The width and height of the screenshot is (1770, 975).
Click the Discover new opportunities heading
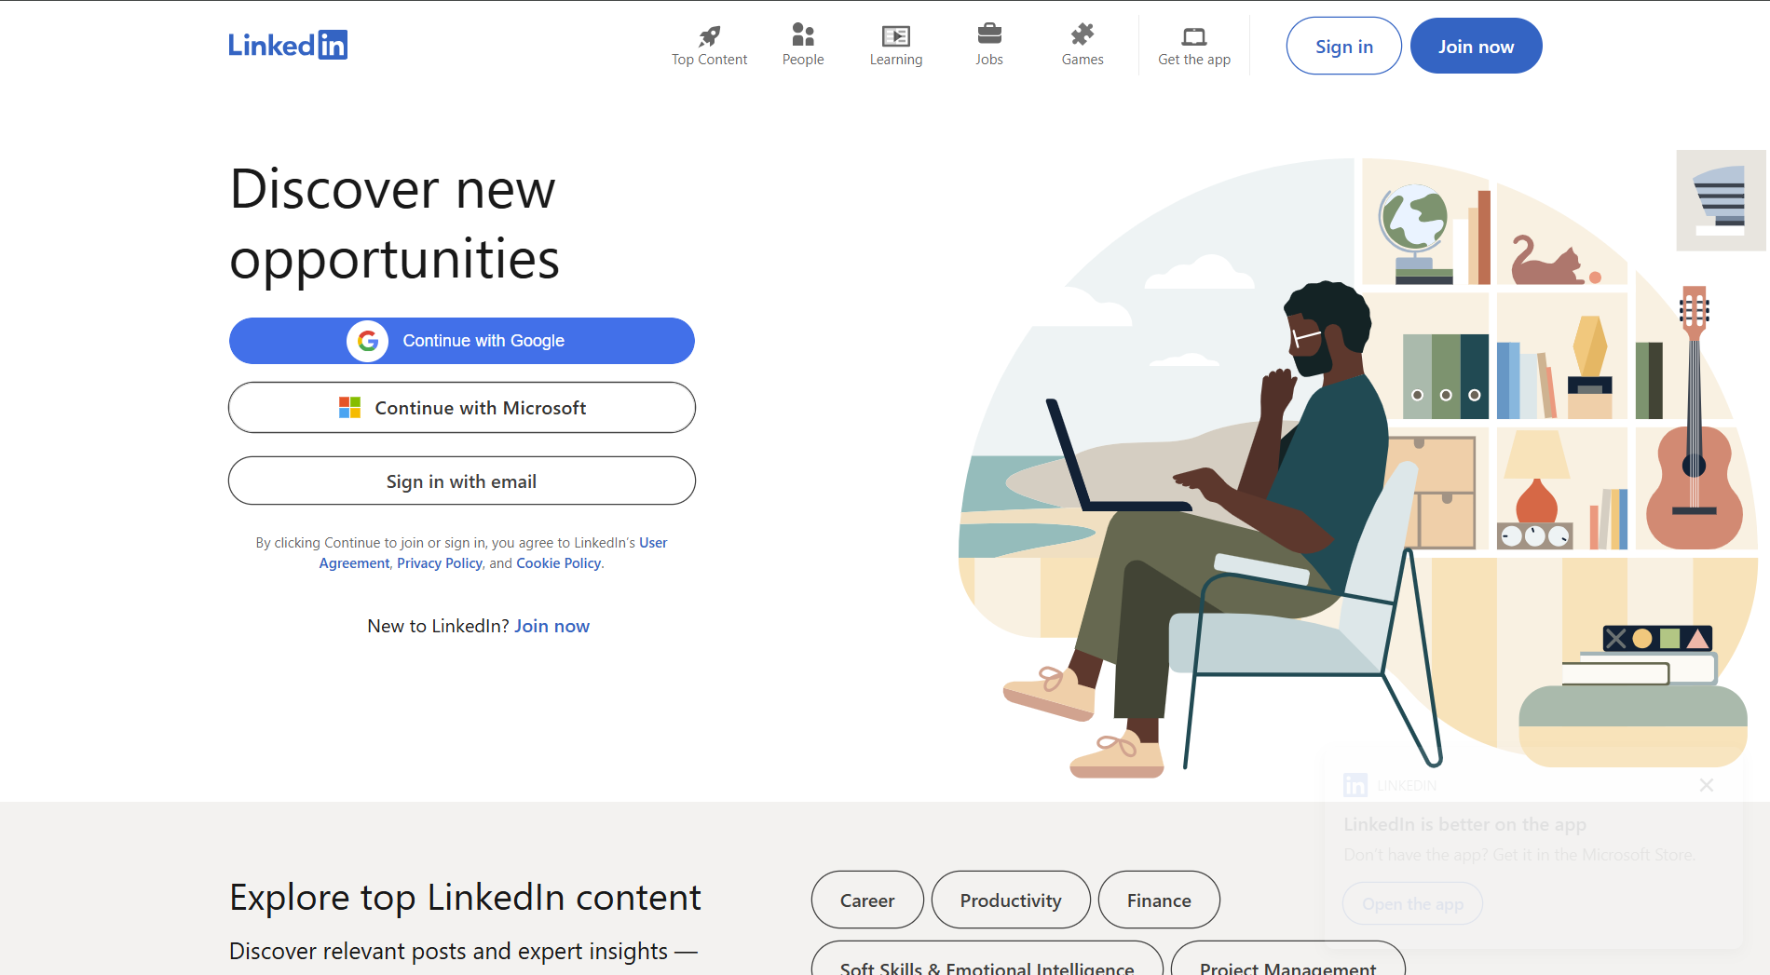pos(394,223)
